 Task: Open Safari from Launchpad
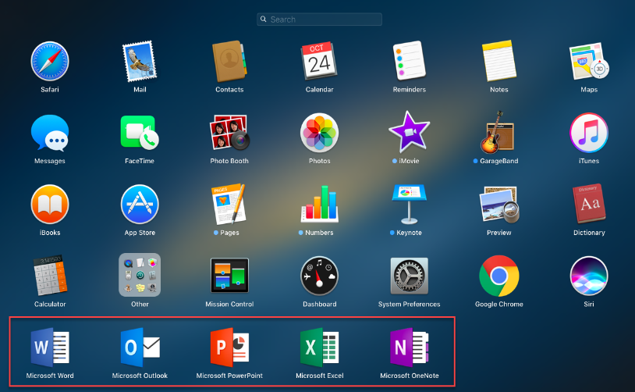tap(50, 61)
